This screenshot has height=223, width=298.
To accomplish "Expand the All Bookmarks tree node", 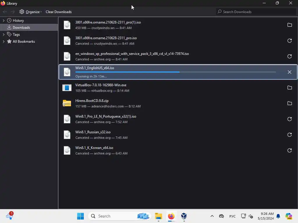I will coord(3,41).
